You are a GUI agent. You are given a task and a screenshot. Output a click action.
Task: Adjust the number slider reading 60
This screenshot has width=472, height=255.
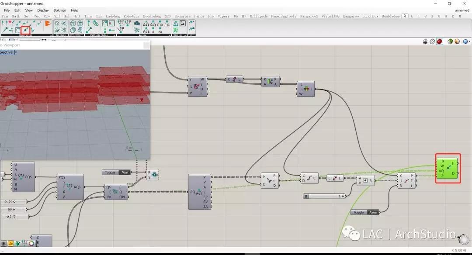[x=13, y=209]
